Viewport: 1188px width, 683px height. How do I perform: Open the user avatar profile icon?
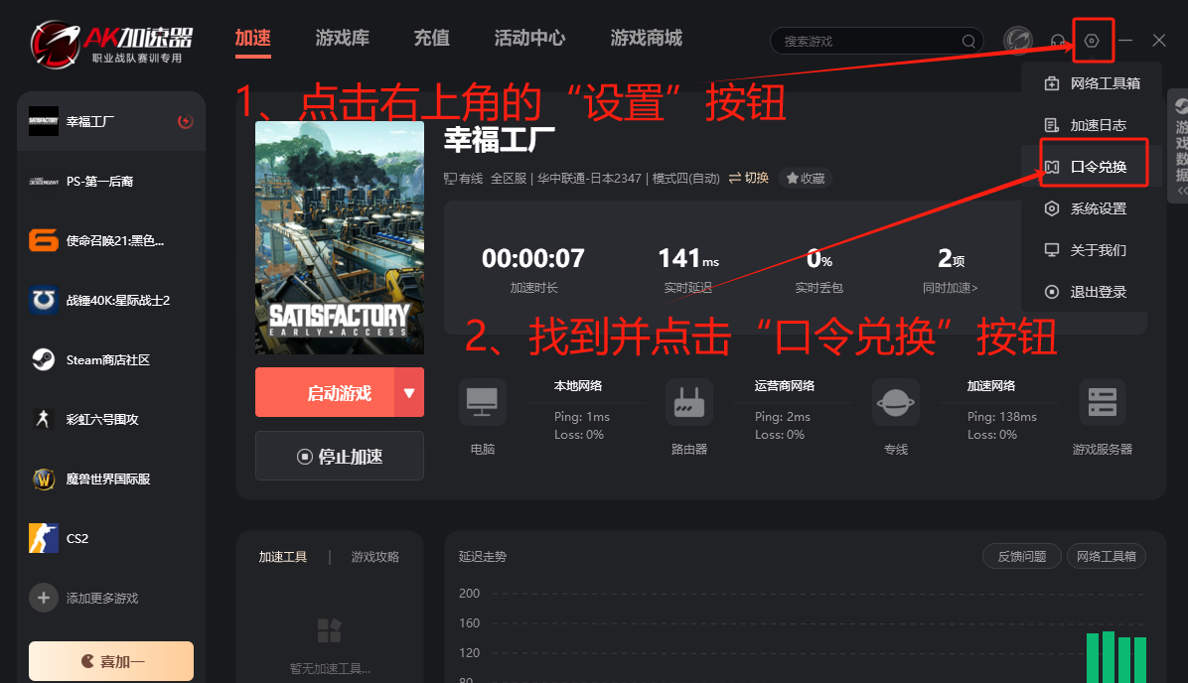pyautogui.click(x=1018, y=40)
